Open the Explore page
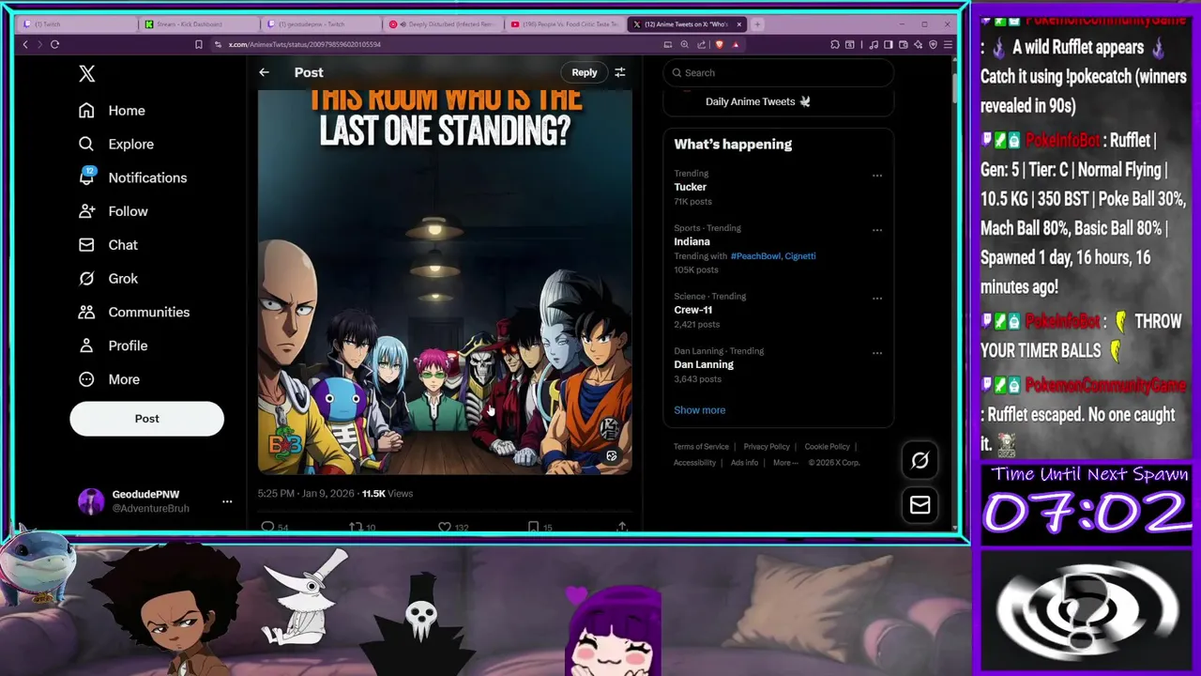 116,144
